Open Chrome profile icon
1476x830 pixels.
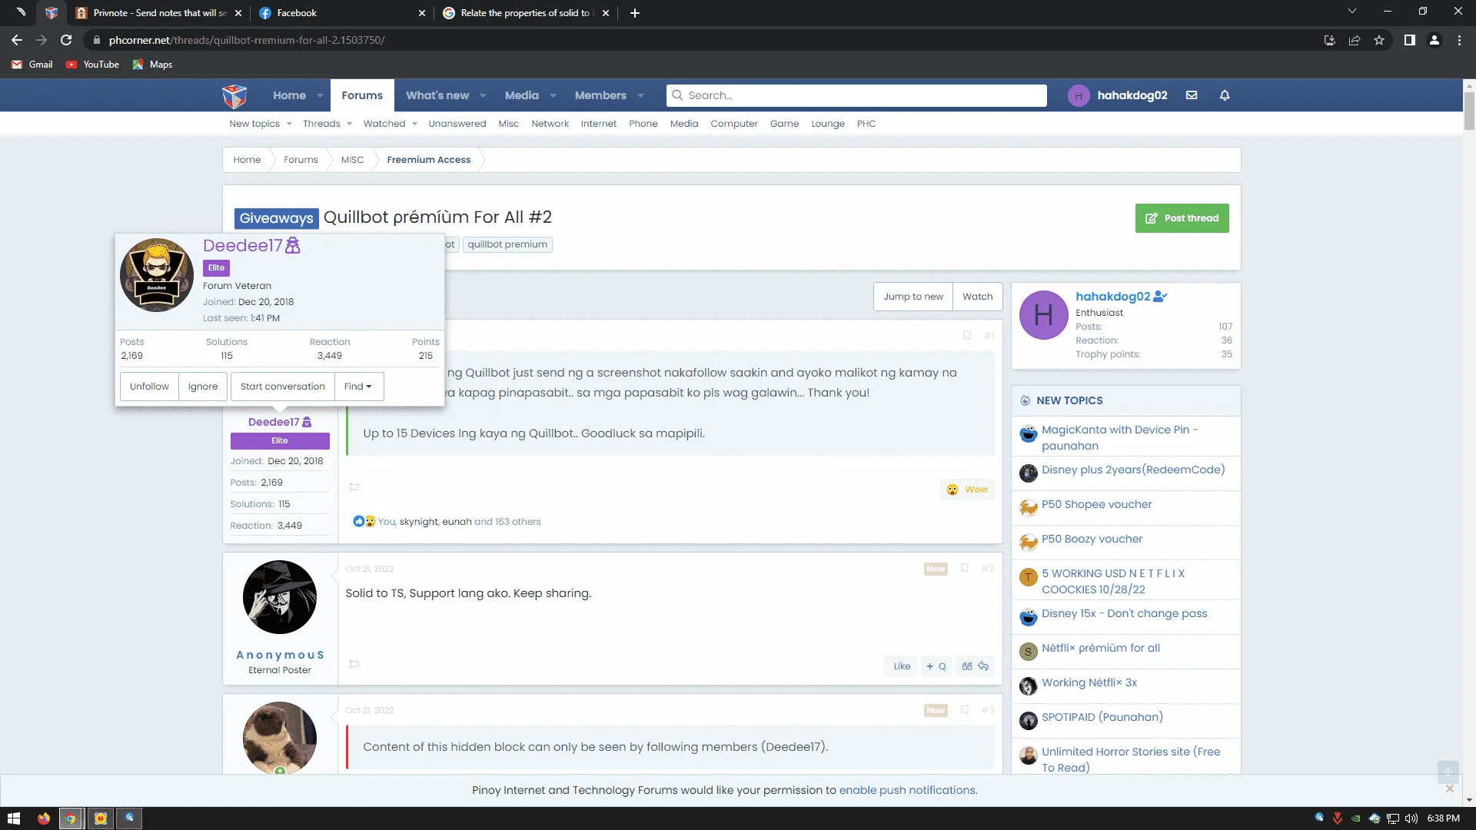point(1434,40)
